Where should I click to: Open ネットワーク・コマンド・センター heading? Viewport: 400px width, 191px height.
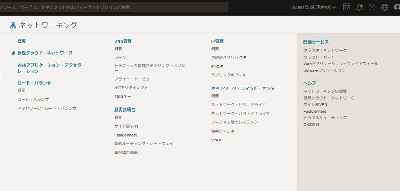click(245, 88)
